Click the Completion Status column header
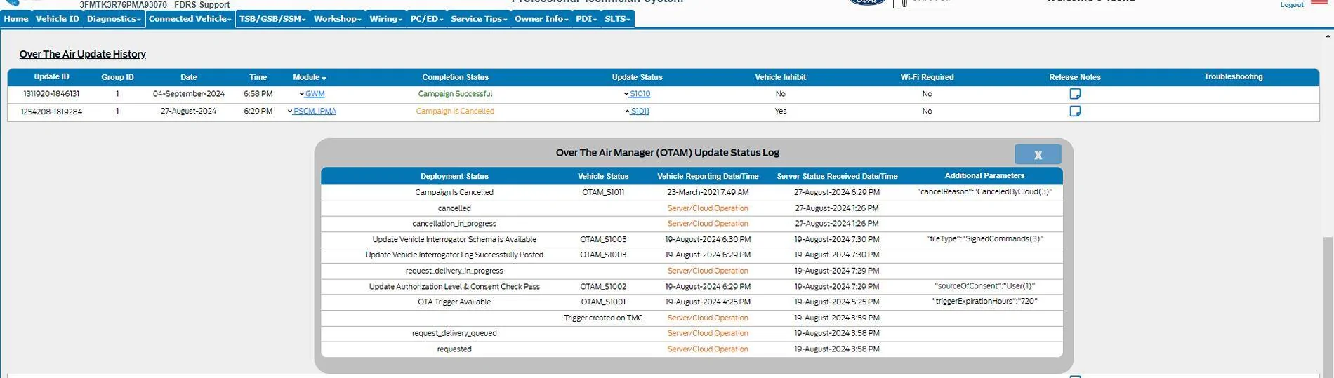The width and height of the screenshot is (1334, 378). (x=455, y=77)
